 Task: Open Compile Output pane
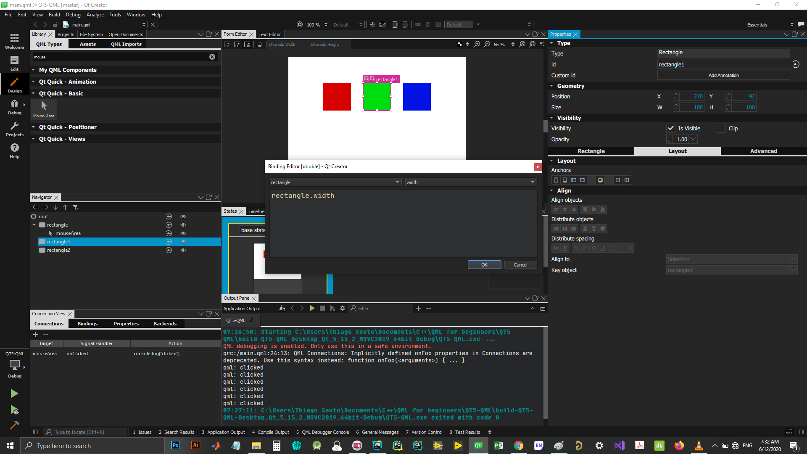(x=270, y=432)
